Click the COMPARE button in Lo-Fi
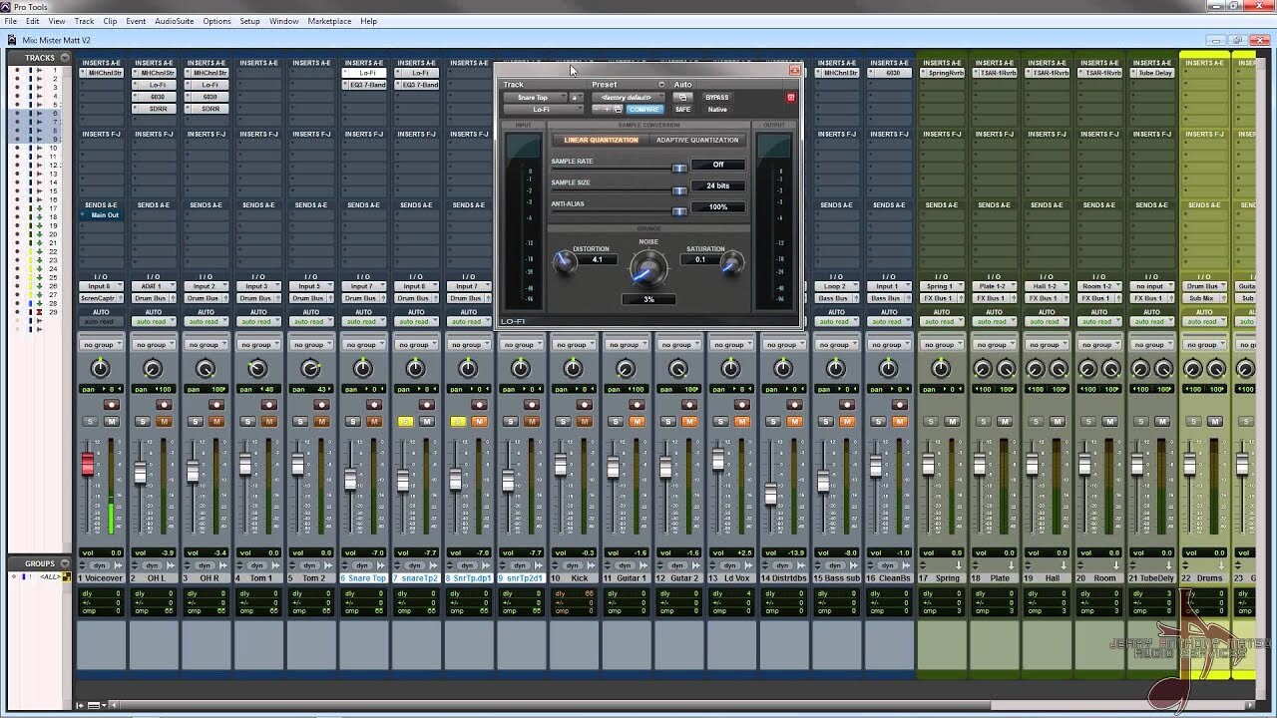The image size is (1277, 718). [x=643, y=110]
